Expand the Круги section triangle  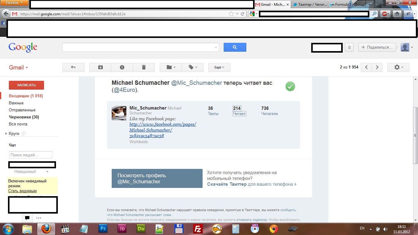pos(6,134)
